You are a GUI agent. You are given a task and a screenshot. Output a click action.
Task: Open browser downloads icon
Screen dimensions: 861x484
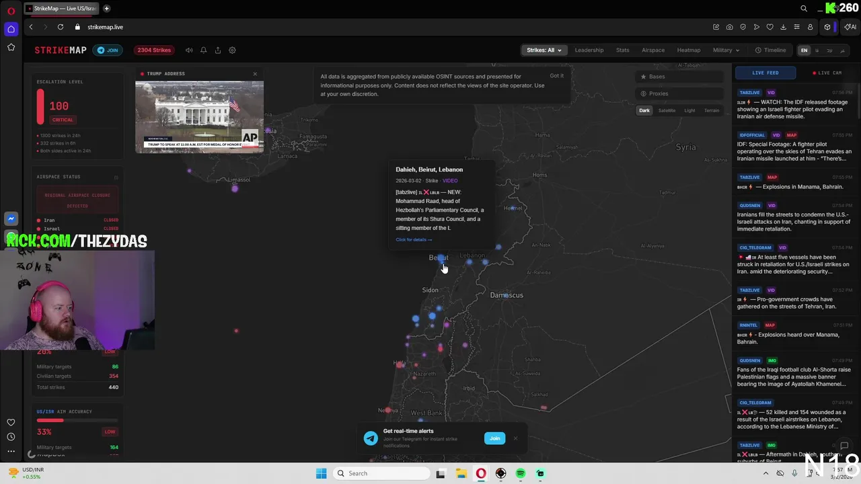784,27
